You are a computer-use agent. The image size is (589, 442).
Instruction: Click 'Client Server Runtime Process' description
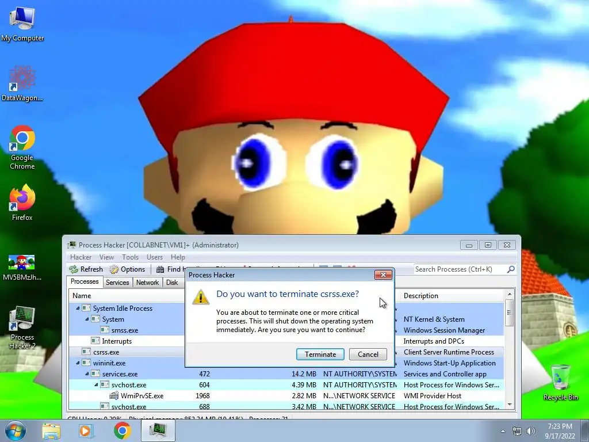(449, 352)
